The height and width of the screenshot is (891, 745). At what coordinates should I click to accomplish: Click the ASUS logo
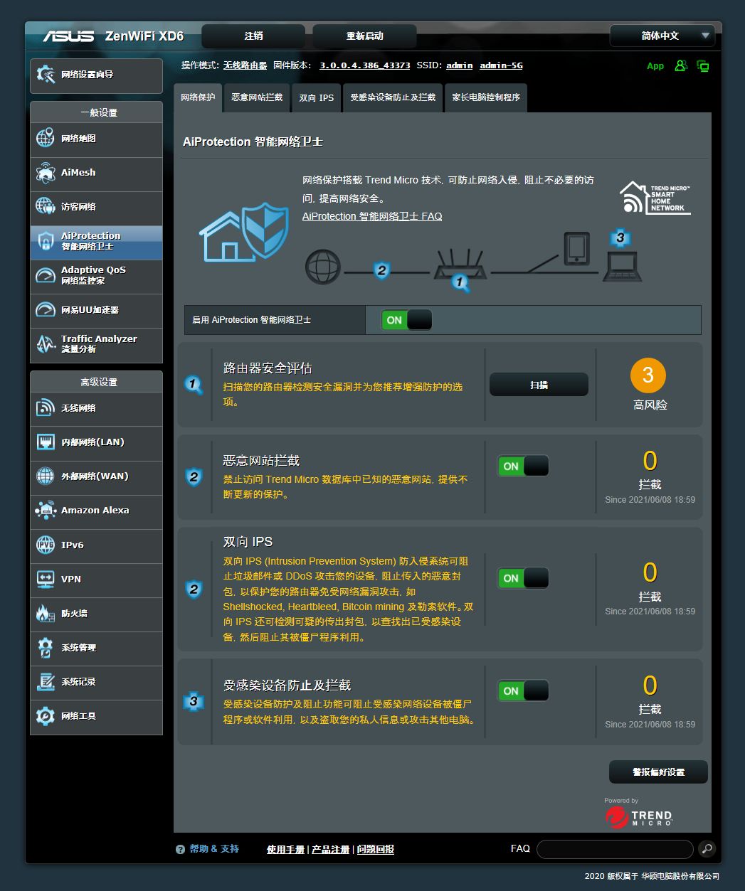pyautogui.click(x=68, y=36)
